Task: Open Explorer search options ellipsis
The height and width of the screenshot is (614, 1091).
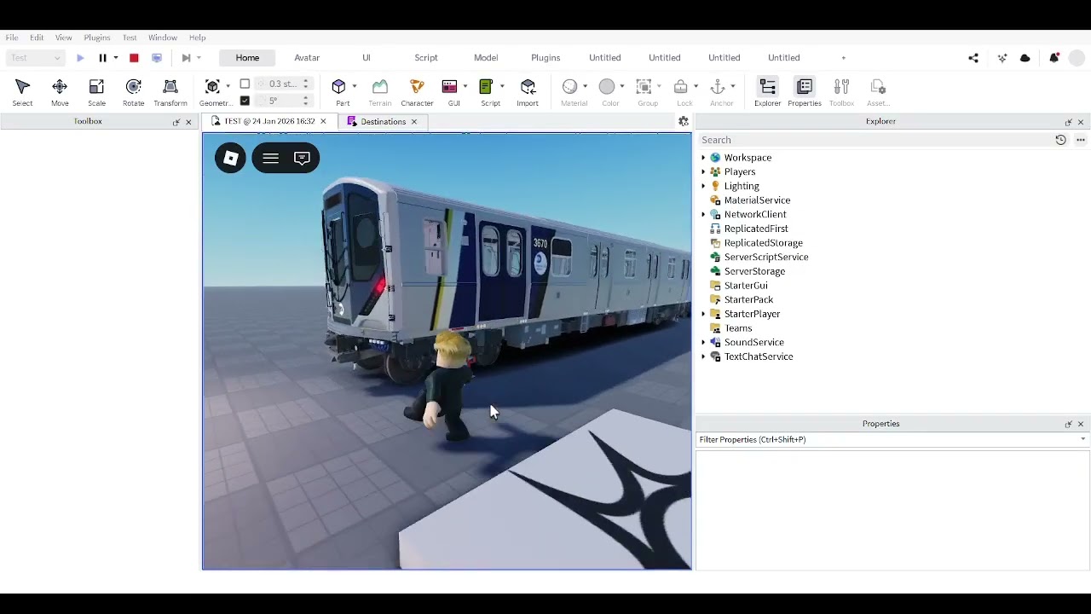Action: point(1081,140)
